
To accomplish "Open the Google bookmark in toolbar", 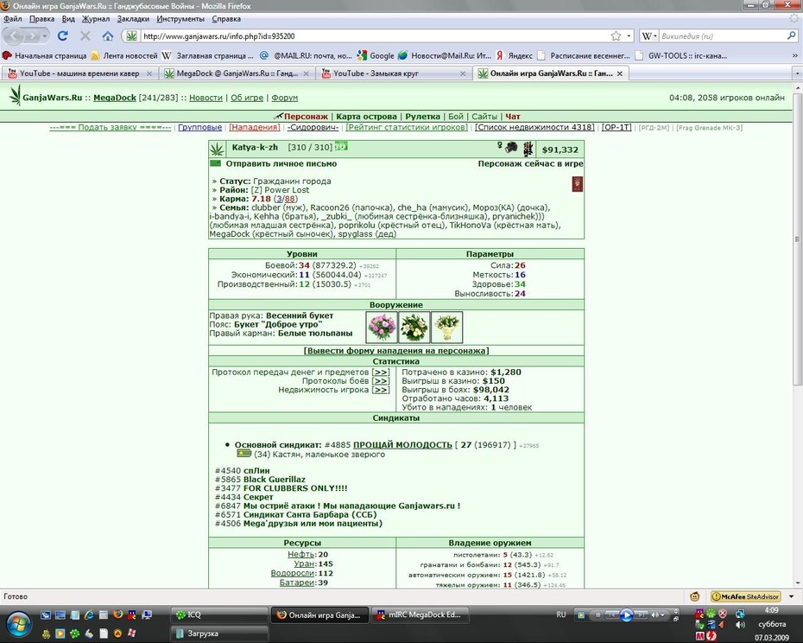I will pos(376,55).
